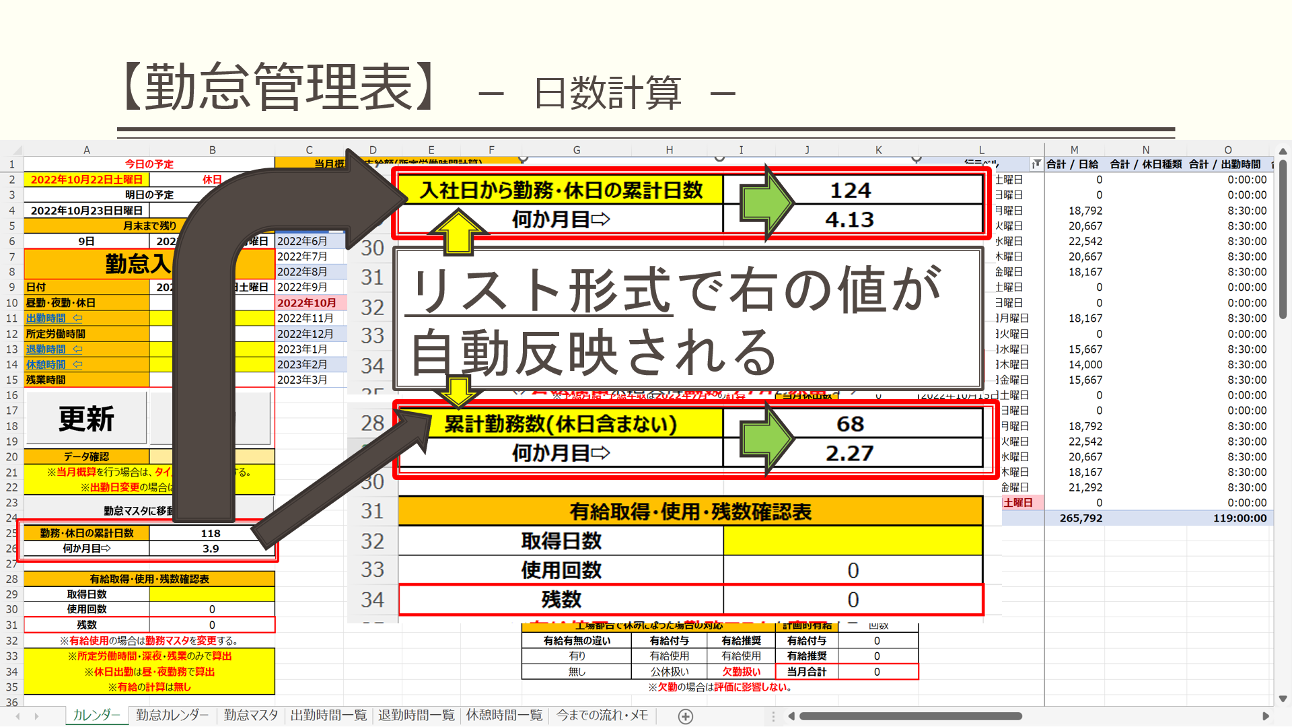
Task: Click the 2022年10月22日土曜日 cell
Action: pyautogui.click(x=87, y=180)
